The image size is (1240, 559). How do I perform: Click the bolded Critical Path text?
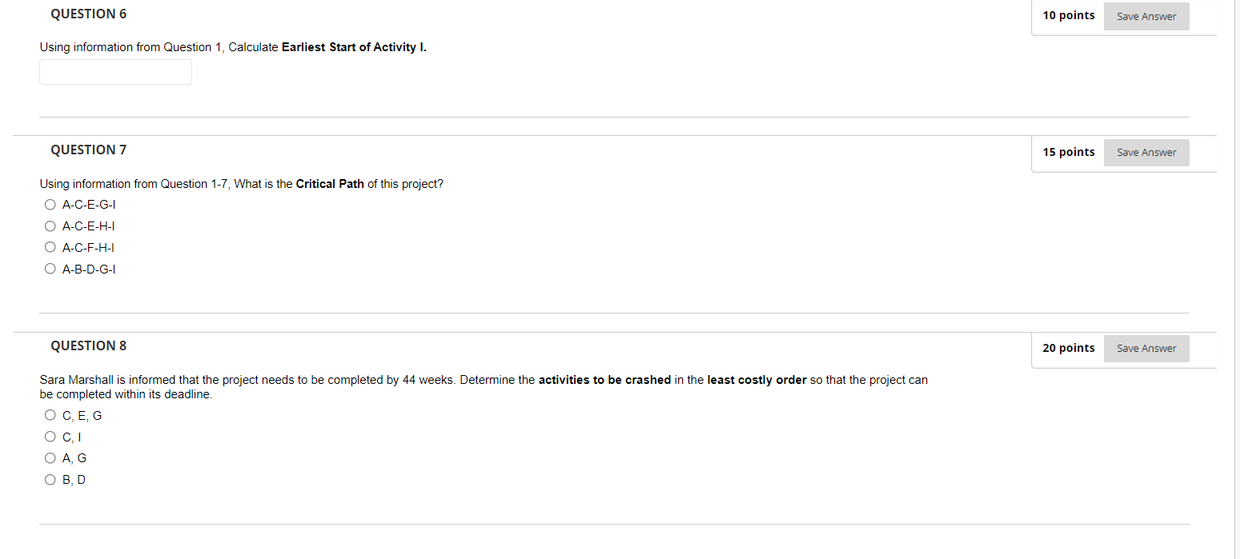(x=329, y=183)
